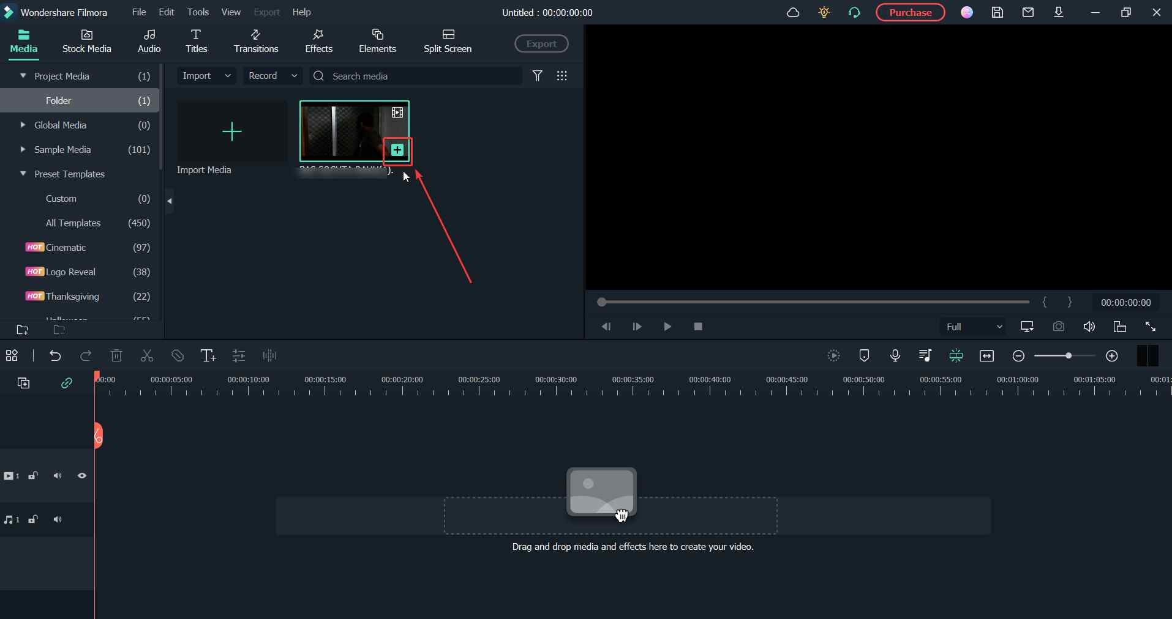Click the Search media field

[x=416, y=76]
